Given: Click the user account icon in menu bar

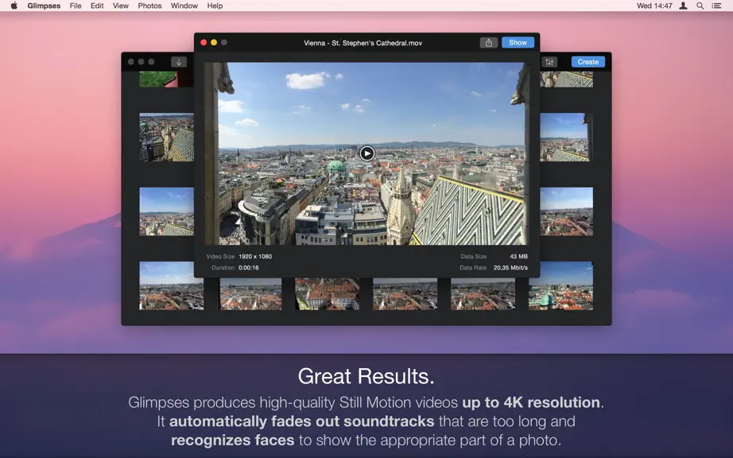Looking at the screenshot, I should pyautogui.click(x=683, y=6).
